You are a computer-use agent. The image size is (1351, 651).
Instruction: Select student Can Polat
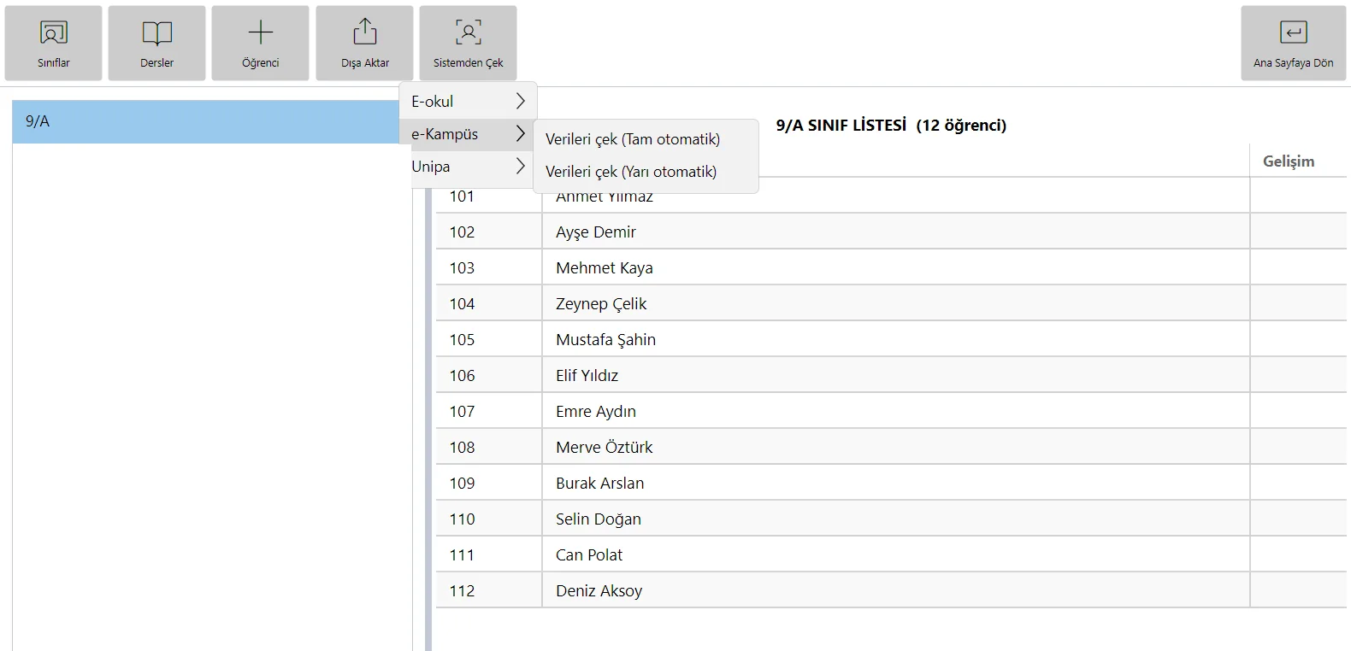[x=589, y=554]
